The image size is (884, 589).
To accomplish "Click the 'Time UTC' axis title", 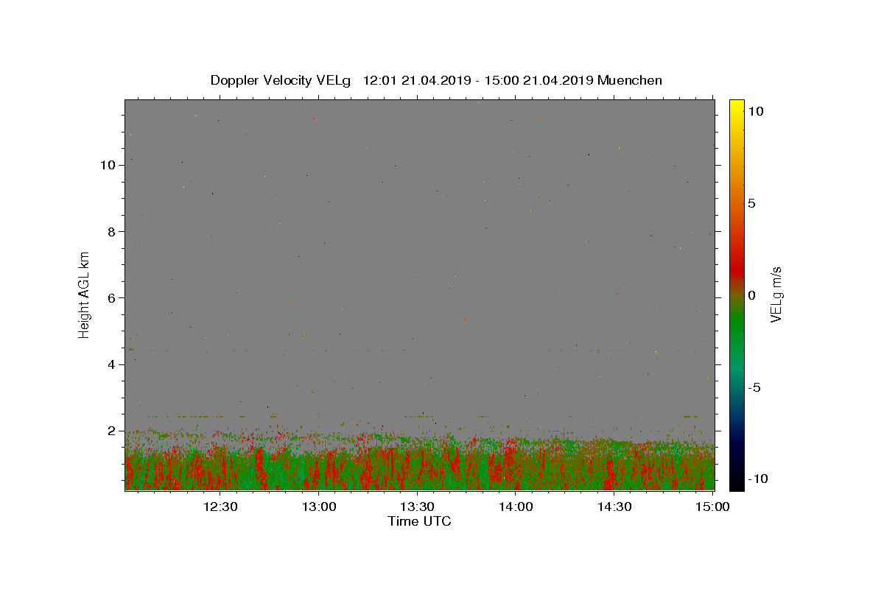I will pos(419,521).
